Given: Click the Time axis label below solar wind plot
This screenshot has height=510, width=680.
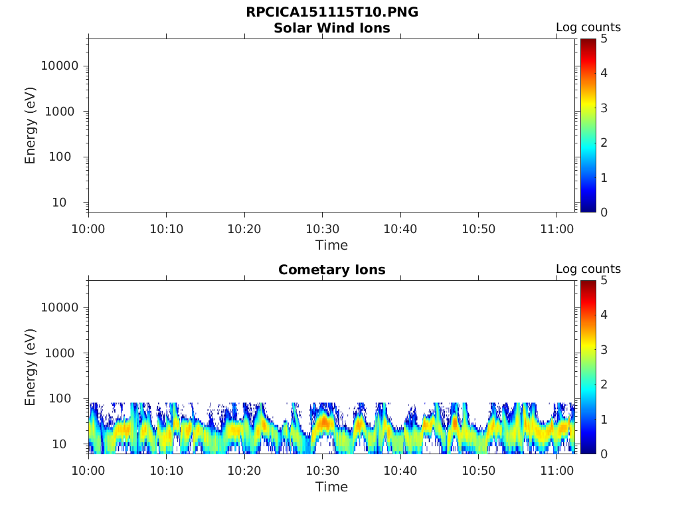Looking at the screenshot, I should [332, 246].
